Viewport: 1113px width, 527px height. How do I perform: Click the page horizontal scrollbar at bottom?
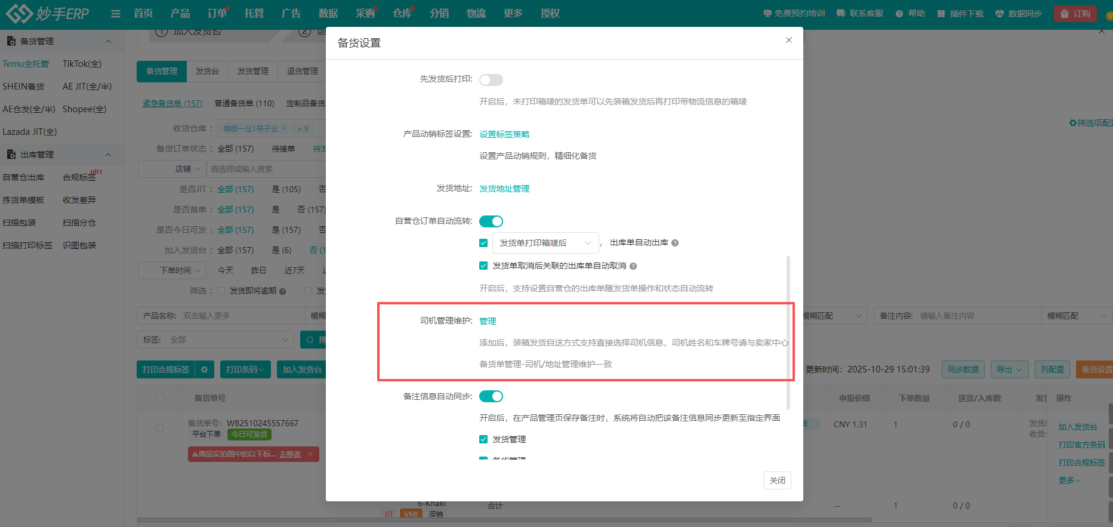(504, 520)
